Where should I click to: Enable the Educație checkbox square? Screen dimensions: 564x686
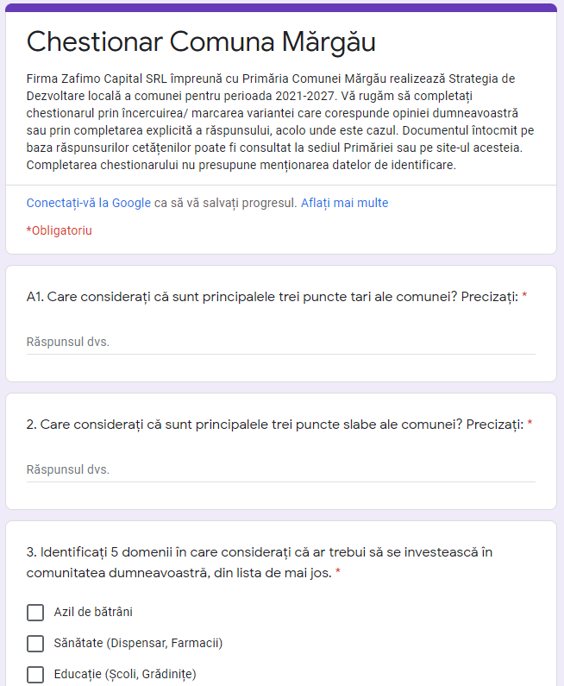(x=35, y=675)
